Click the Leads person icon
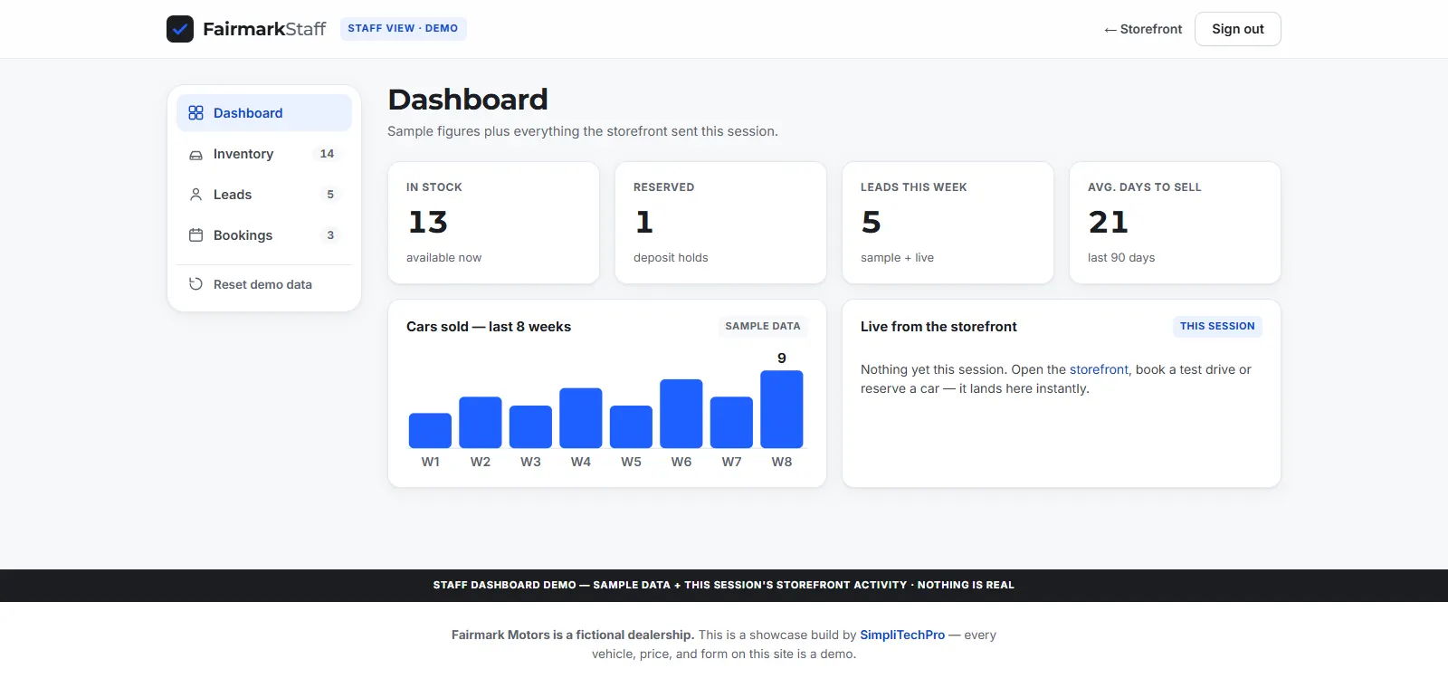Viewport: 1448px width, 688px height. point(195,195)
